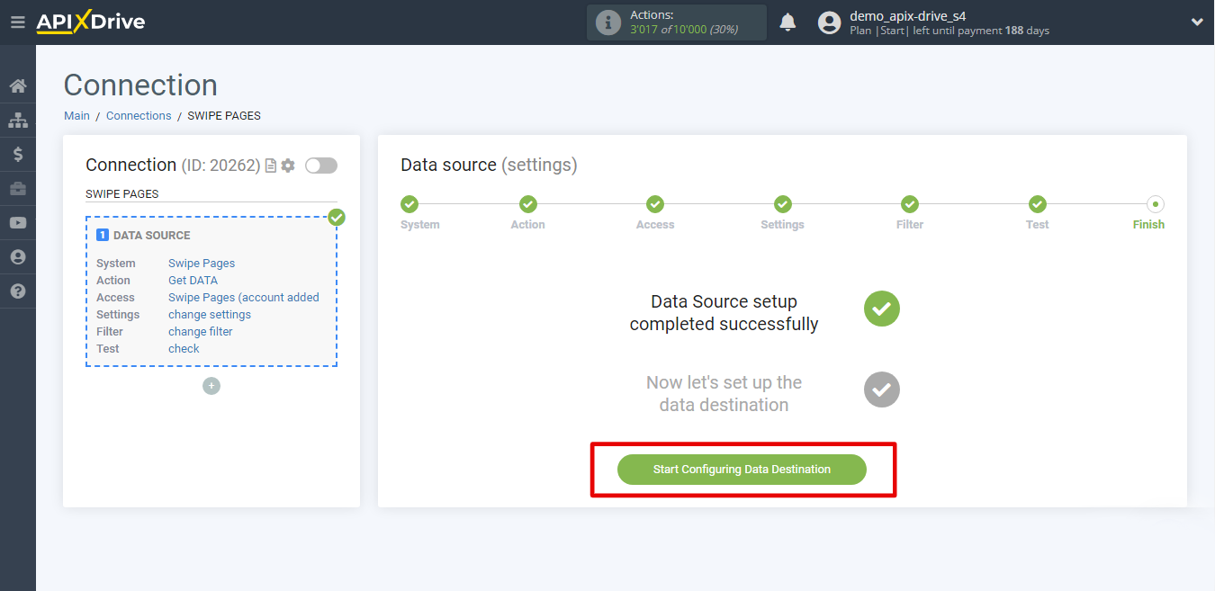Viewport: 1215px width, 591px height.
Task: Click the DATA SOURCE block title
Action: click(151, 236)
